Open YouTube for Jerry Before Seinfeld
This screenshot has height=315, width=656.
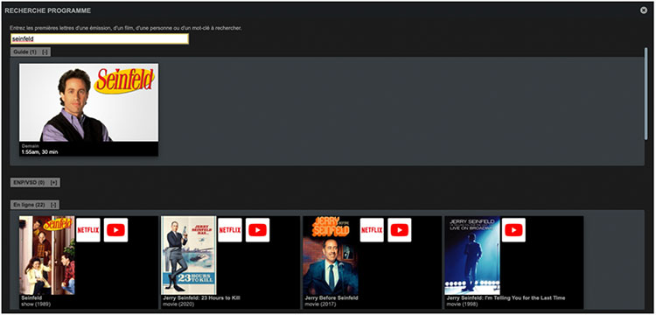[x=400, y=230]
